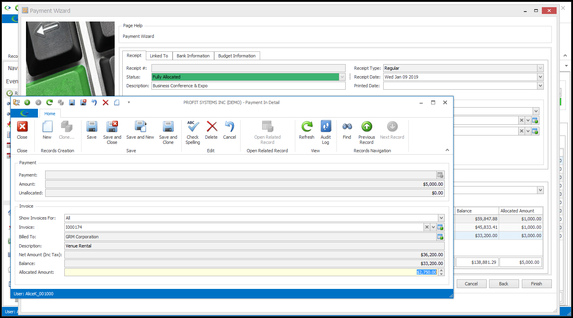Select the Home ribbon tab
The height and width of the screenshot is (318, 573).
click(50, 114)
